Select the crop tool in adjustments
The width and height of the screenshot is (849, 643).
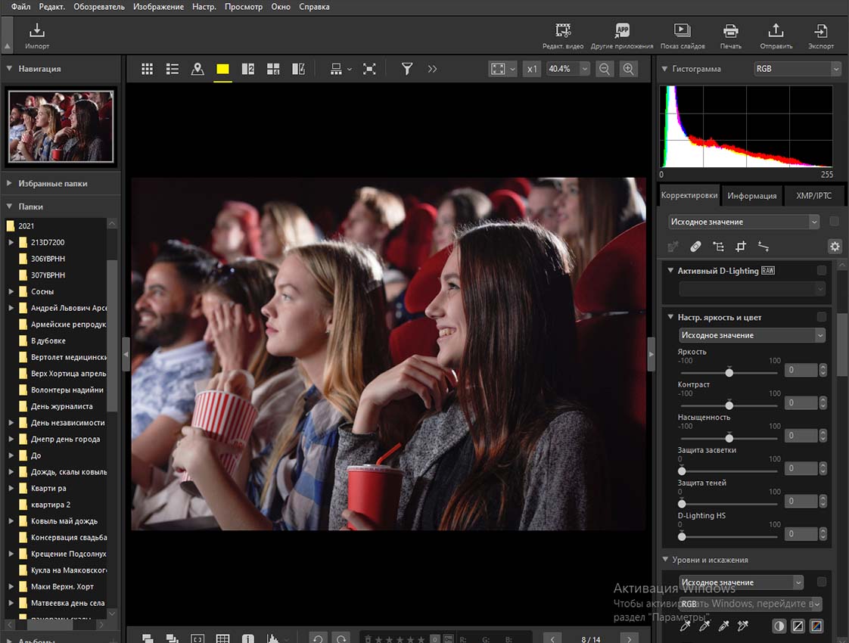[741, 247]
